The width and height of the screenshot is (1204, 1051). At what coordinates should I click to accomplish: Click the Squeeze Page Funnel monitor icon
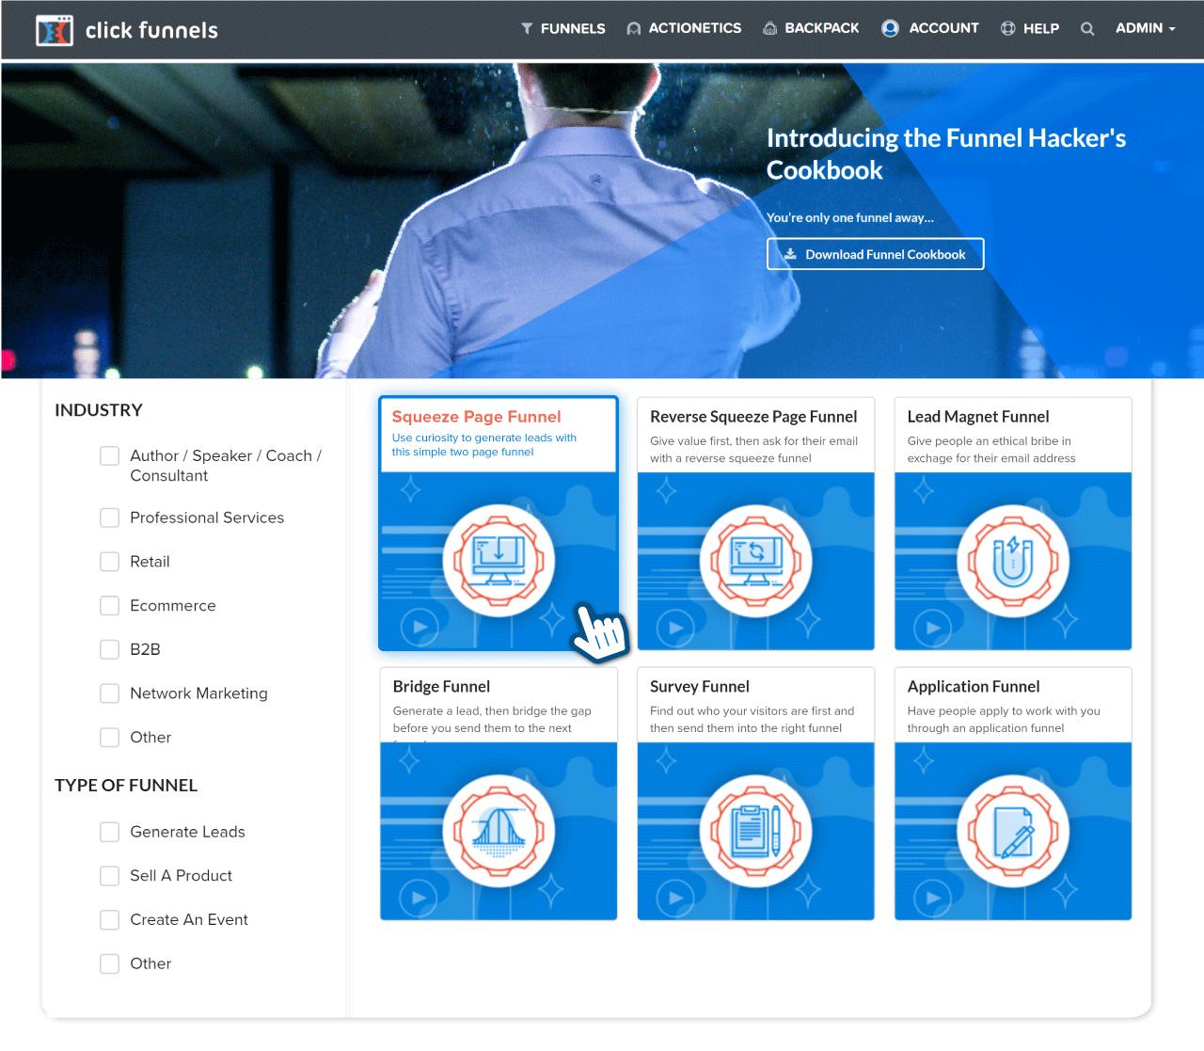[499, 560]
